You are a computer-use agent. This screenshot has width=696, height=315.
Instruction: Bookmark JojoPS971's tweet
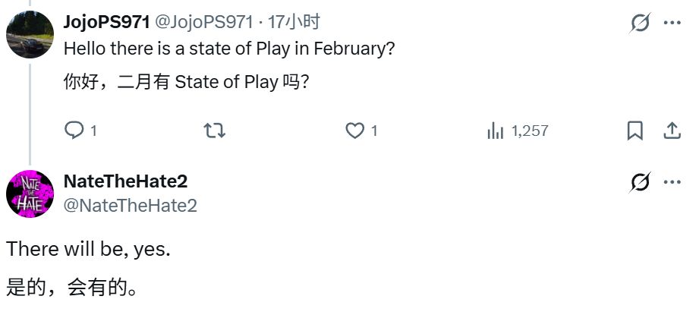pyautogui.click(x=635, y=131)
